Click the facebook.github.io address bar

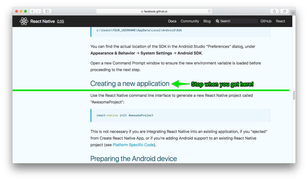[x=154, y=11]
